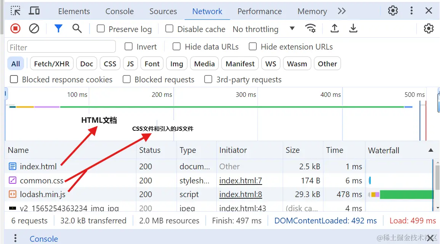Open the No throttling dropdown
Image resolution: width=440 pixels, height=244 pixels.
point(264,29)
